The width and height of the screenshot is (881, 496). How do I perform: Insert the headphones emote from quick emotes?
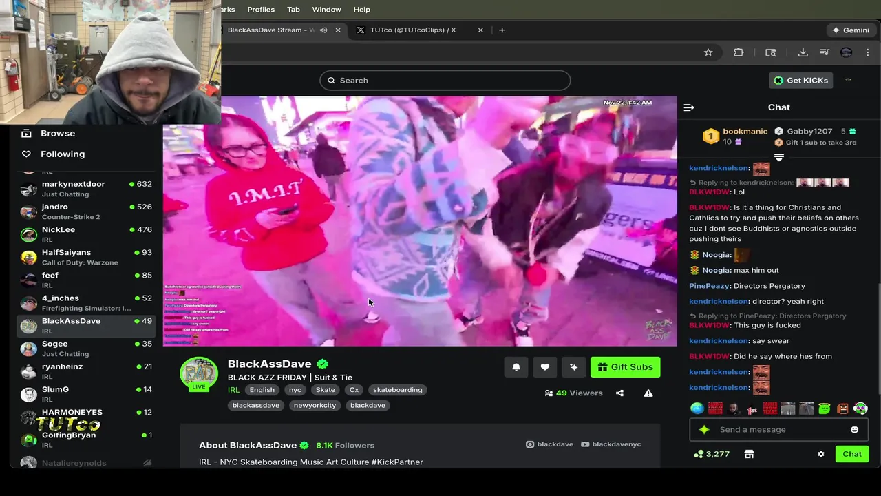tap(860, 409)
